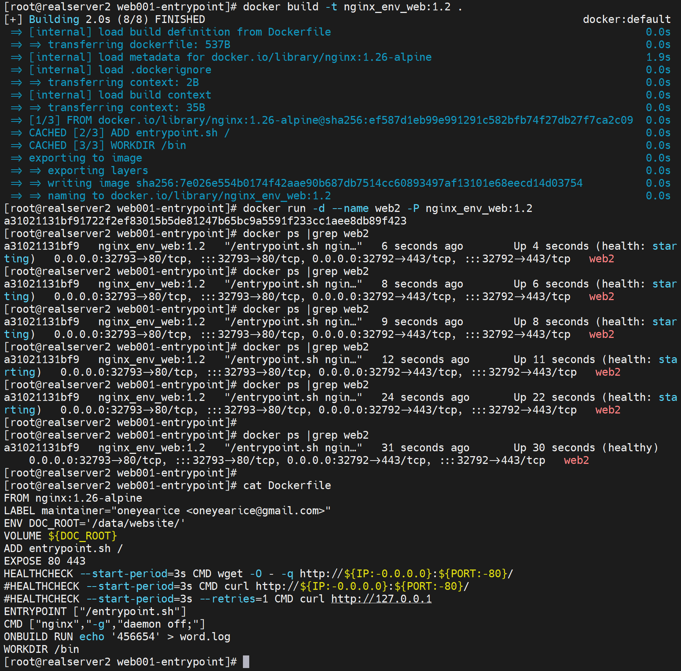The height and width of the screenshot is (671, 681).
Task: Click the yellow ${DOC_ROOT} variable after VOLUME
Action: tap(83, 536)
